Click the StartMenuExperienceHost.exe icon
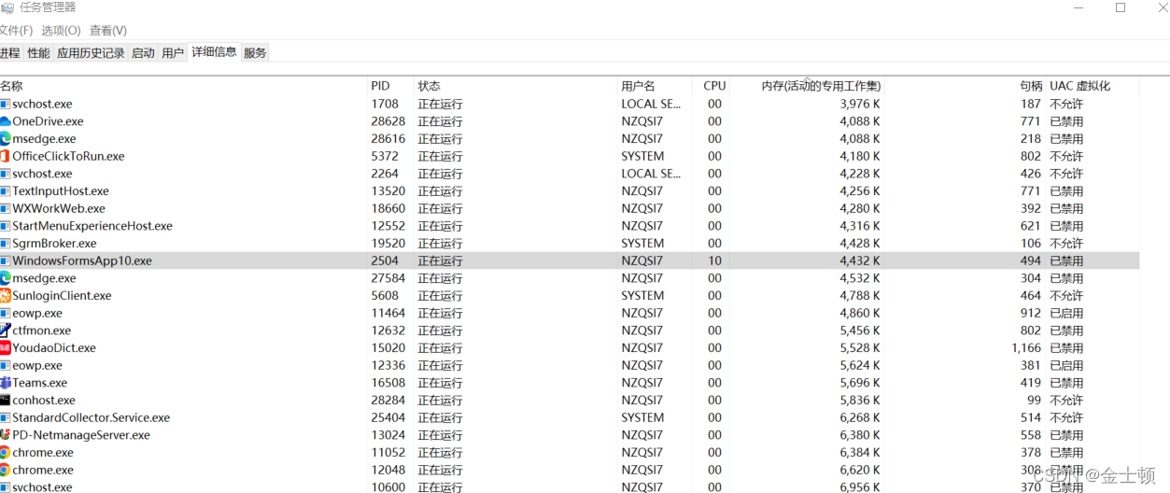Screen dimensions: 1170x493 pos(6,226)
